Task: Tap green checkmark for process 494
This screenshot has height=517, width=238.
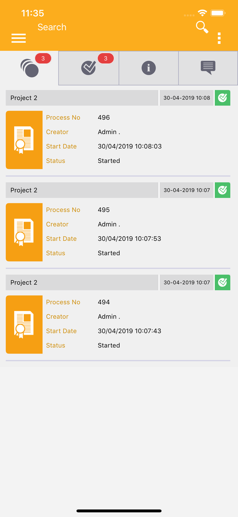Action: (x=223, y=282)
